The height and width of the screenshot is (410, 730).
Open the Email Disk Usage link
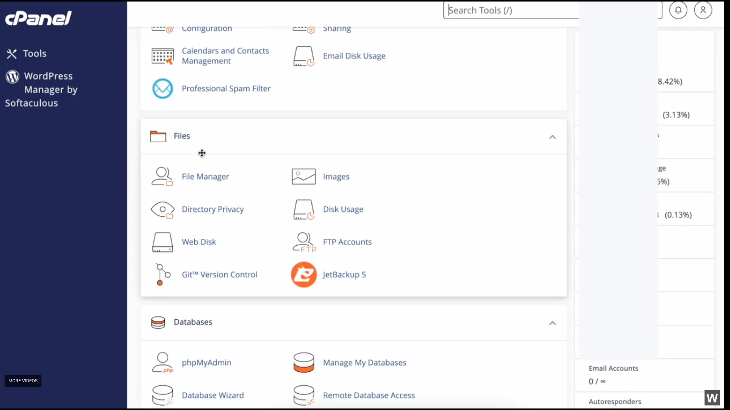354,56
